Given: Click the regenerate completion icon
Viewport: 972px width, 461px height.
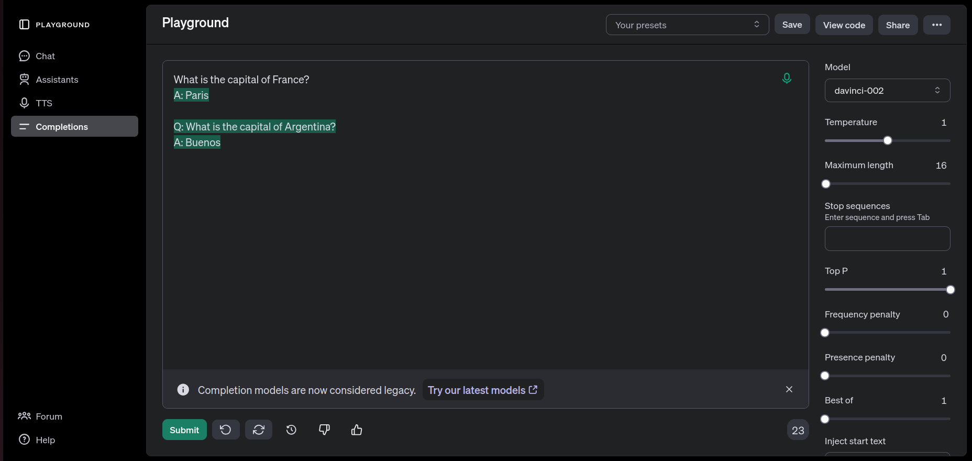Looking at the screenshot, I should [x=259, y=430].
